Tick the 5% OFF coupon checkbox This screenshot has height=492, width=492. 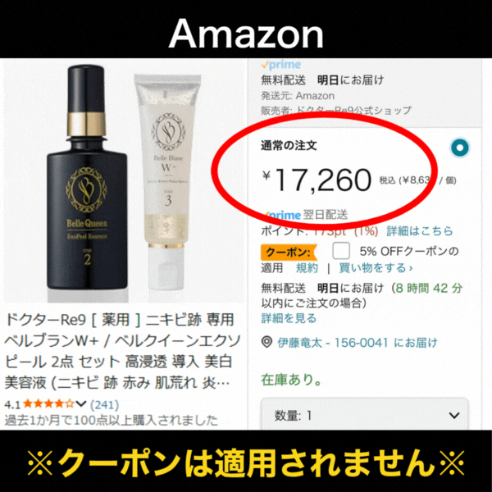341,250
